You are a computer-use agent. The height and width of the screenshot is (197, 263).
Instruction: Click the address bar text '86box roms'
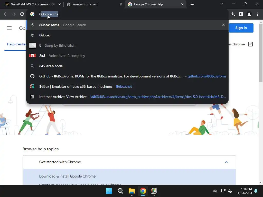(x=49, y=14)
